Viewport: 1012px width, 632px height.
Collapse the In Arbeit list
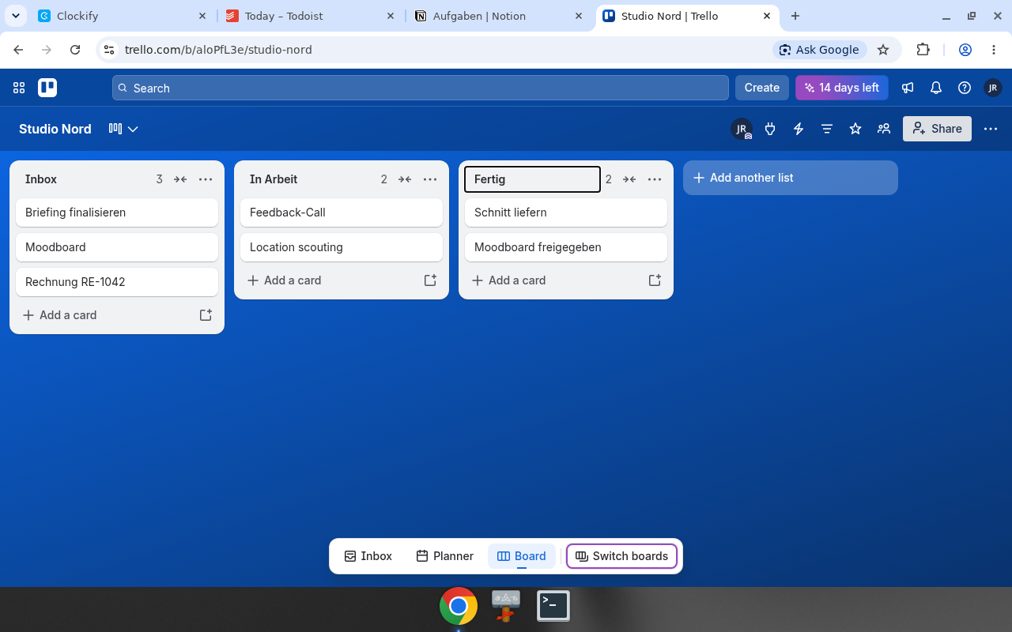[x=405, y=179]
